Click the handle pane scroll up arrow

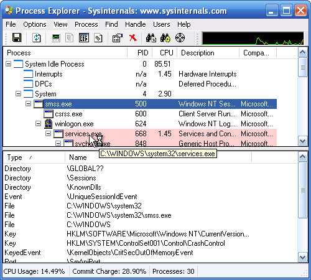click(303, 157)
